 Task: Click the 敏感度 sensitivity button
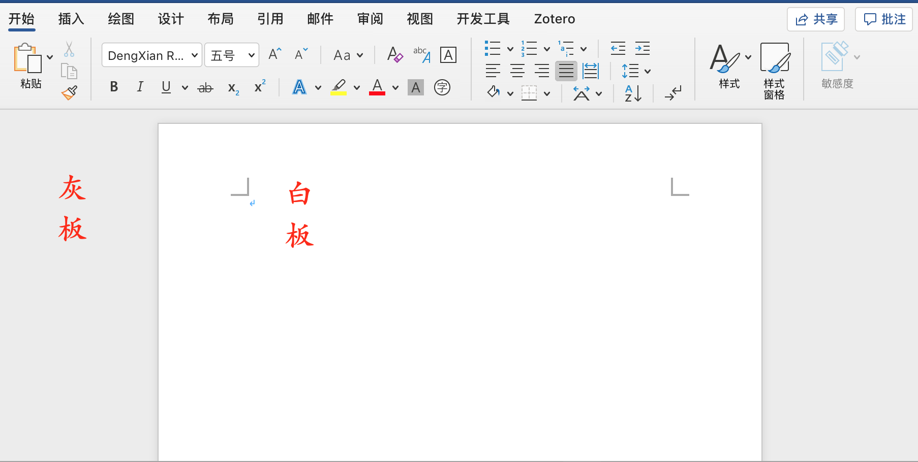click(x=838, y=66)
